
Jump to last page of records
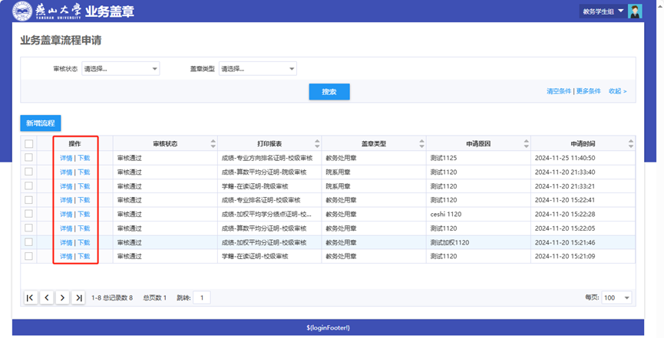(78, 297)
